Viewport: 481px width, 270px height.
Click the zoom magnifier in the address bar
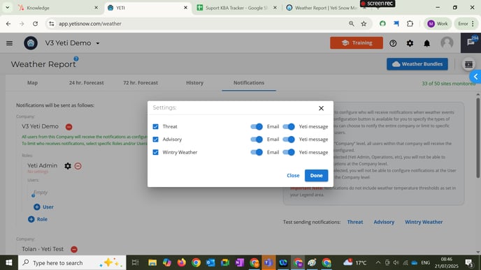tap(351, 24)
